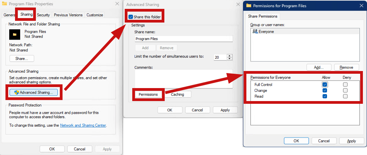Click Cancel in Program Files Properties
The height and width of the screenshot is (155, 367).
coord(80,149)
